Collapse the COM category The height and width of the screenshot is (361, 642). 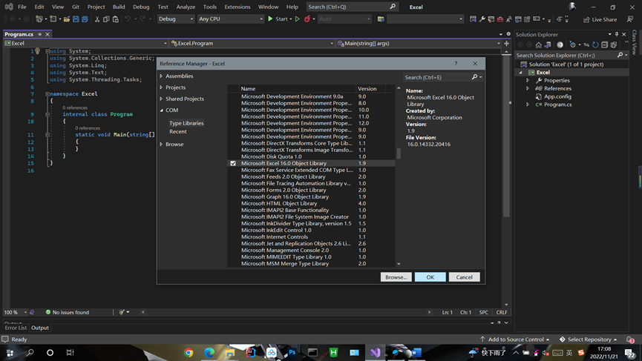(162, 110)
